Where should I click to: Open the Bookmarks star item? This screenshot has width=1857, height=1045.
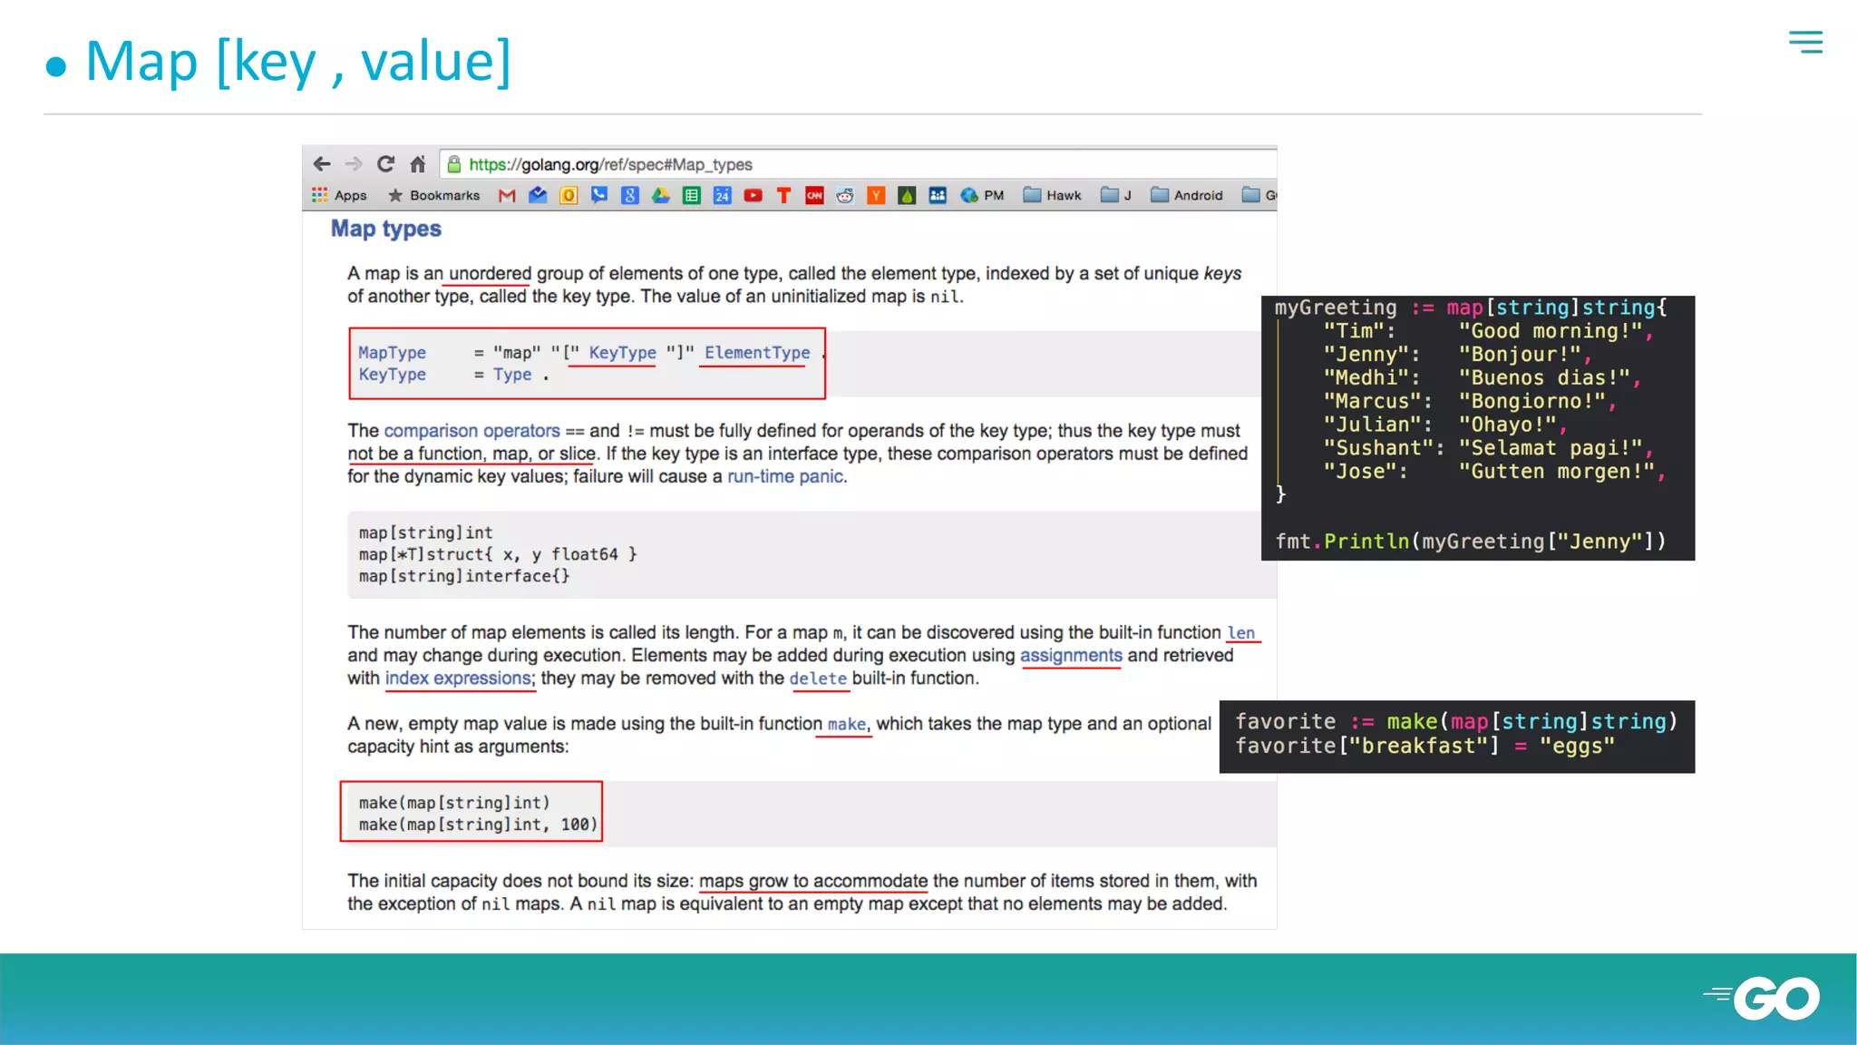pyautogui.click(x=433, y=195)
